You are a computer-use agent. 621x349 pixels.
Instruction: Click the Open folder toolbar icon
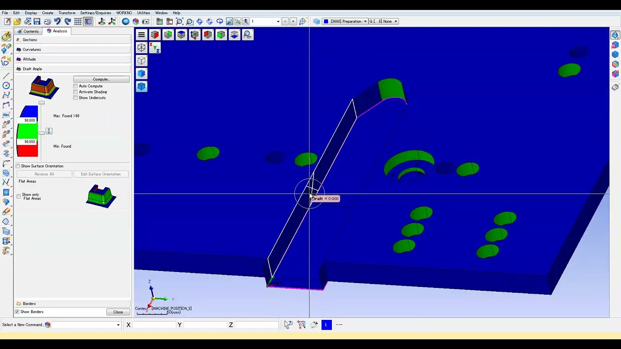[17, 21]
